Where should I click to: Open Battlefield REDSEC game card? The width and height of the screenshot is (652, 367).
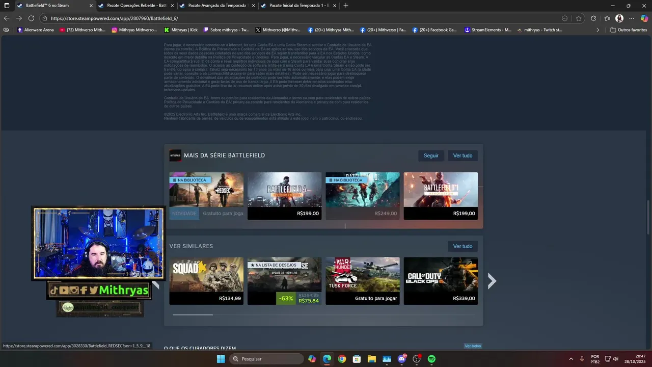pyautogui.click(x=206, y=196)
